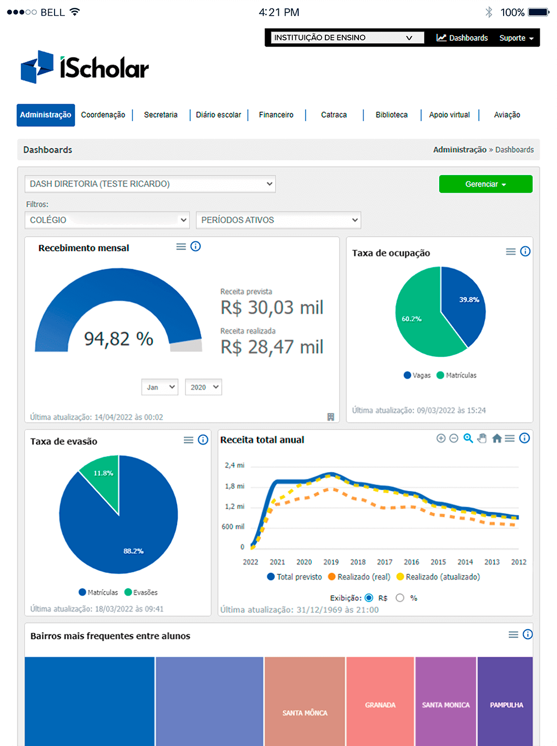
Task: Open hamburger menu on Taxa de ocupação card
Action: click(510, 251)
